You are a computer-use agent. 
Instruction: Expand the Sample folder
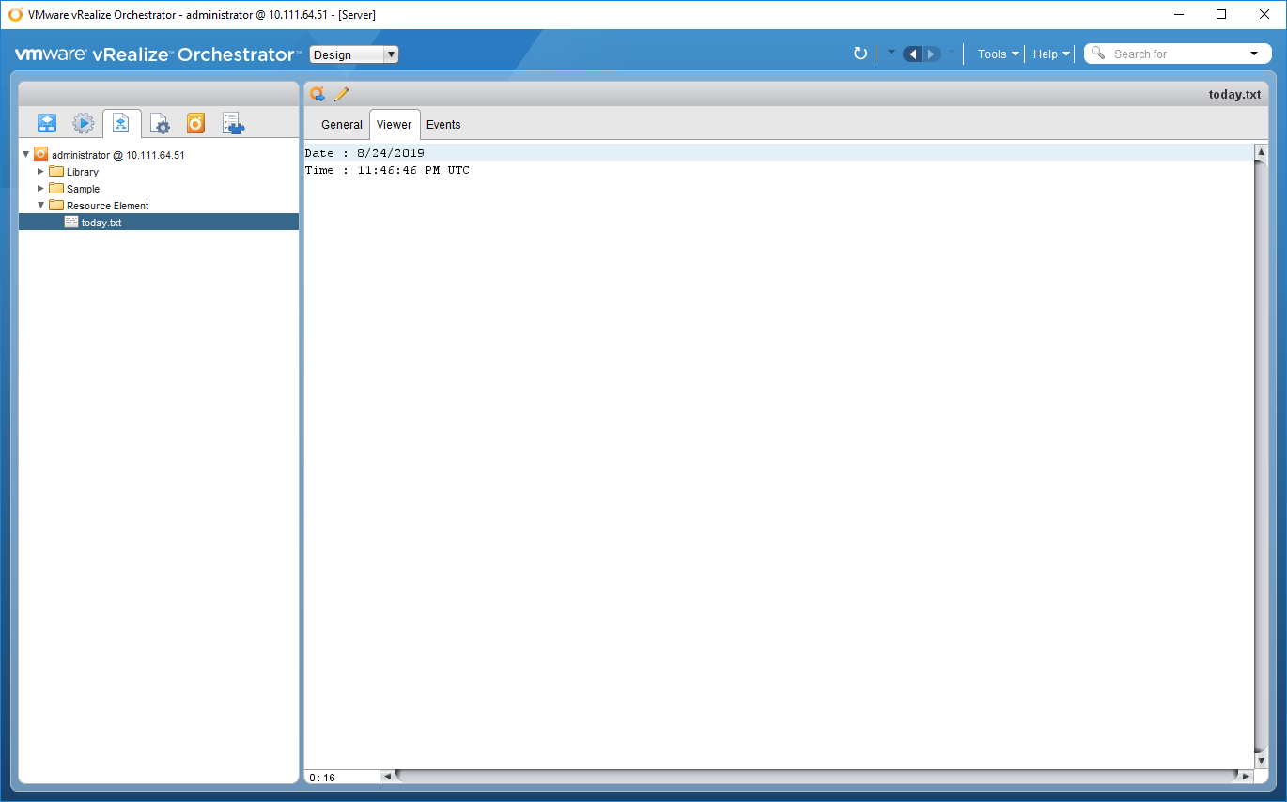click(40, 189)
